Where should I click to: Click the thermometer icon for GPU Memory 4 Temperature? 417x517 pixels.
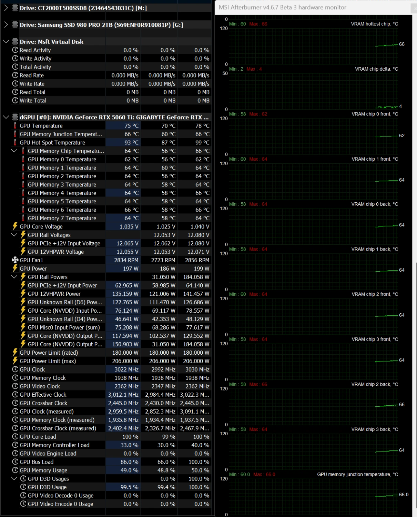click(23, 193)
